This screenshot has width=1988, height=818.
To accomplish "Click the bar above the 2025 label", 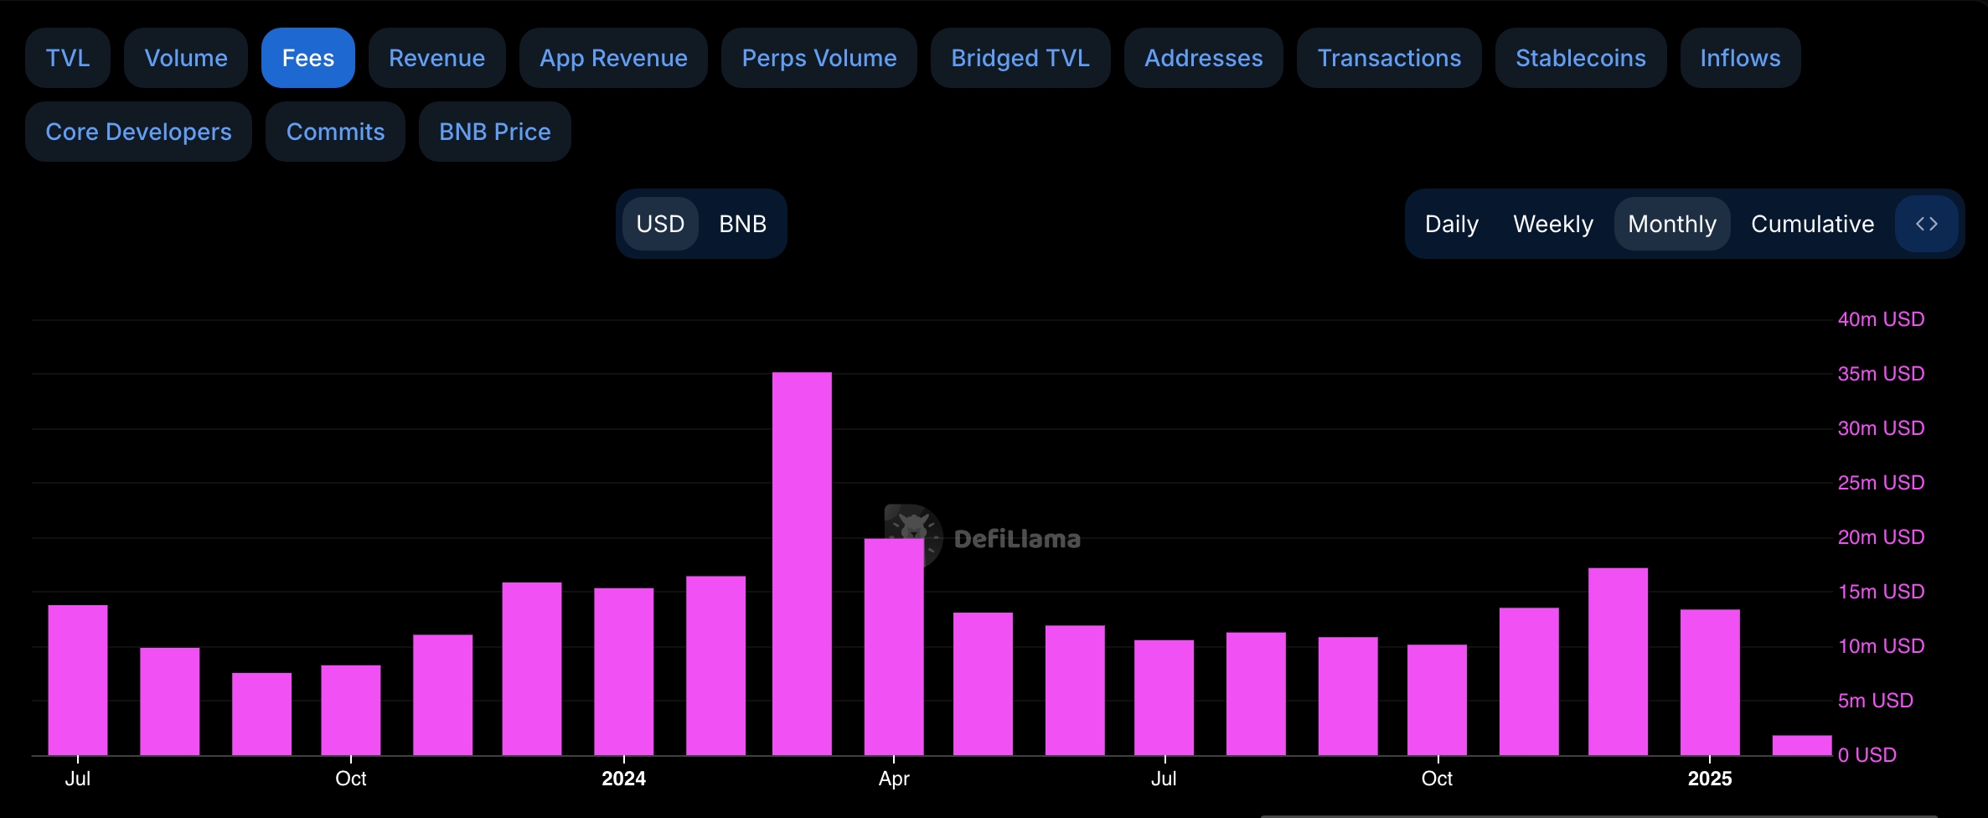I will point(1710,682).
